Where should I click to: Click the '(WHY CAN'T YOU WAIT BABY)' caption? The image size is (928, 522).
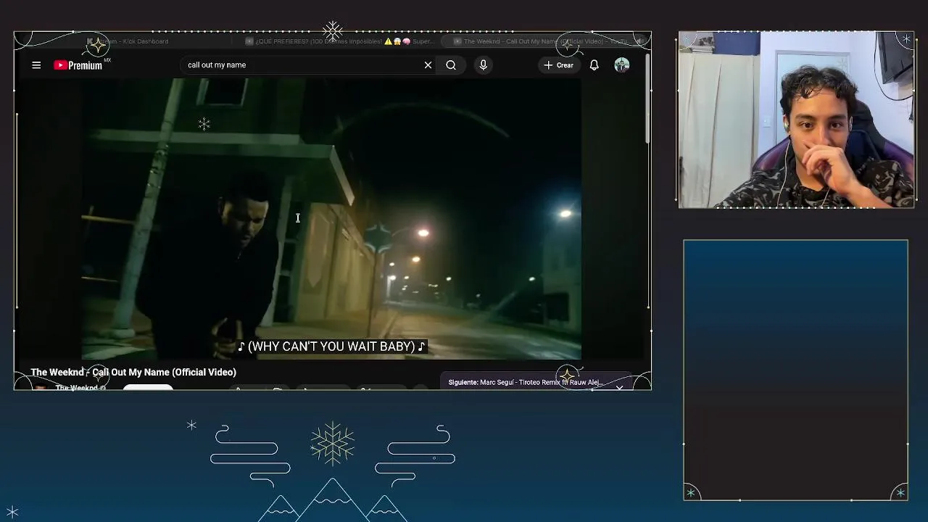click(332, 347)
